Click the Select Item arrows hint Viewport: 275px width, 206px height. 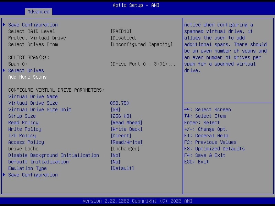point(205,116)
